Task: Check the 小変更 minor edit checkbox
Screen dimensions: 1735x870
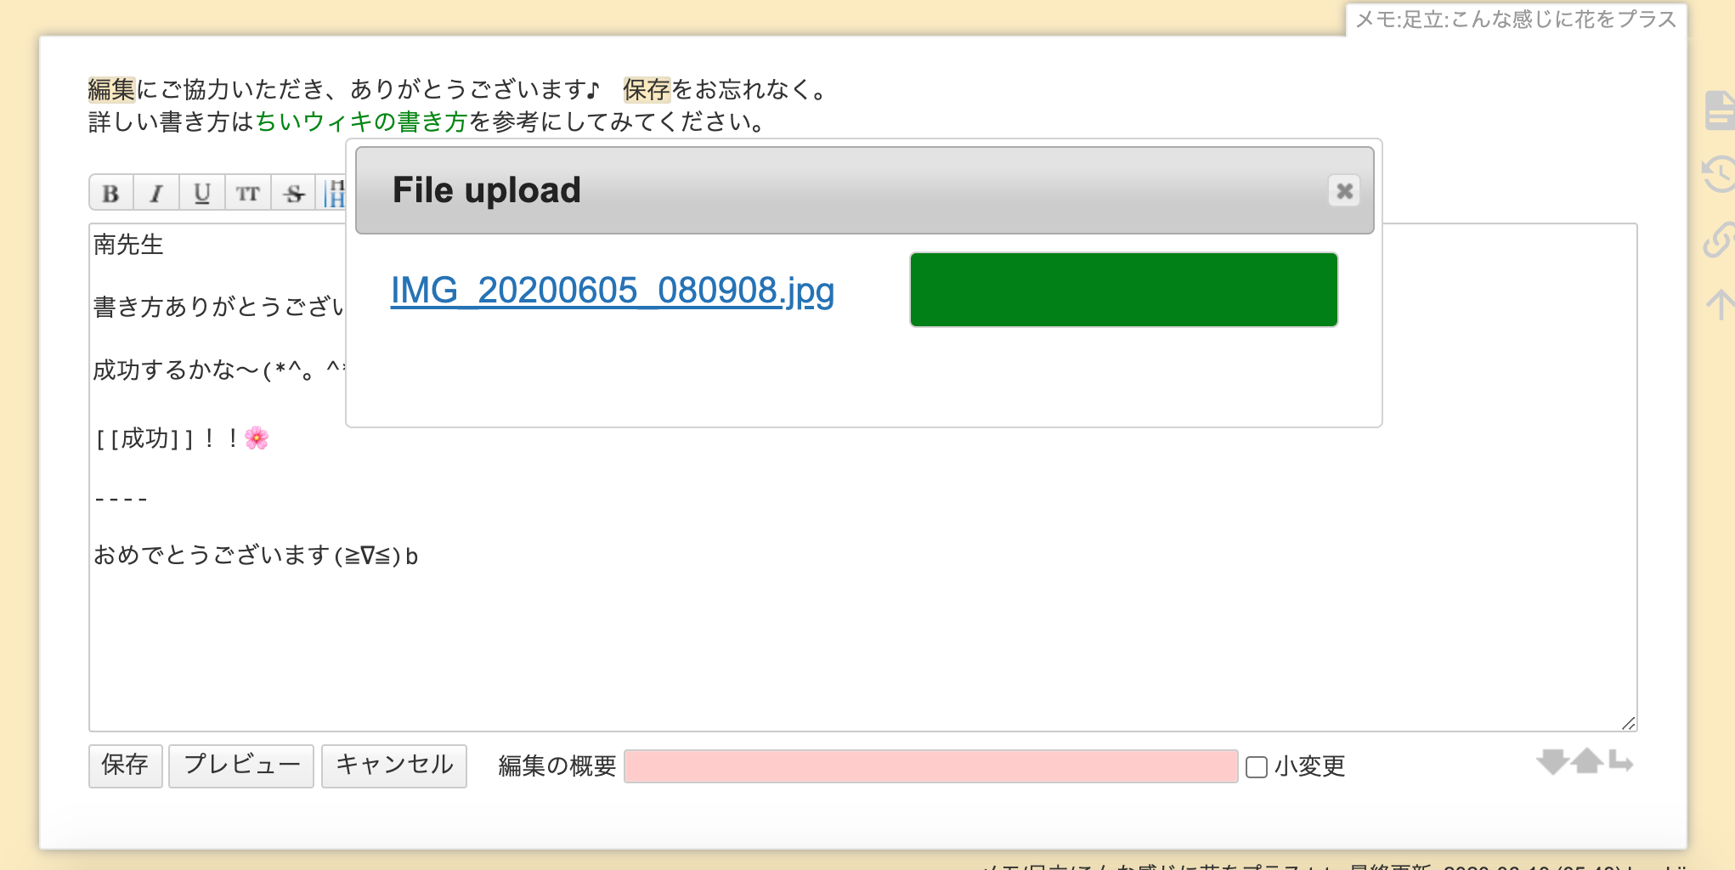Action: tap(1257, 767)
